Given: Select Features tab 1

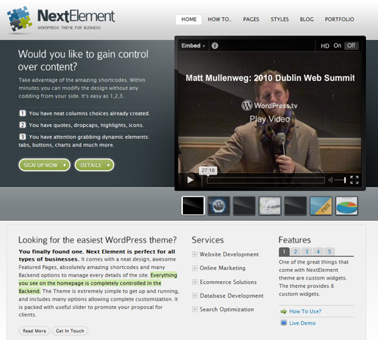Looking at the screenshot, I should (284, 252).
